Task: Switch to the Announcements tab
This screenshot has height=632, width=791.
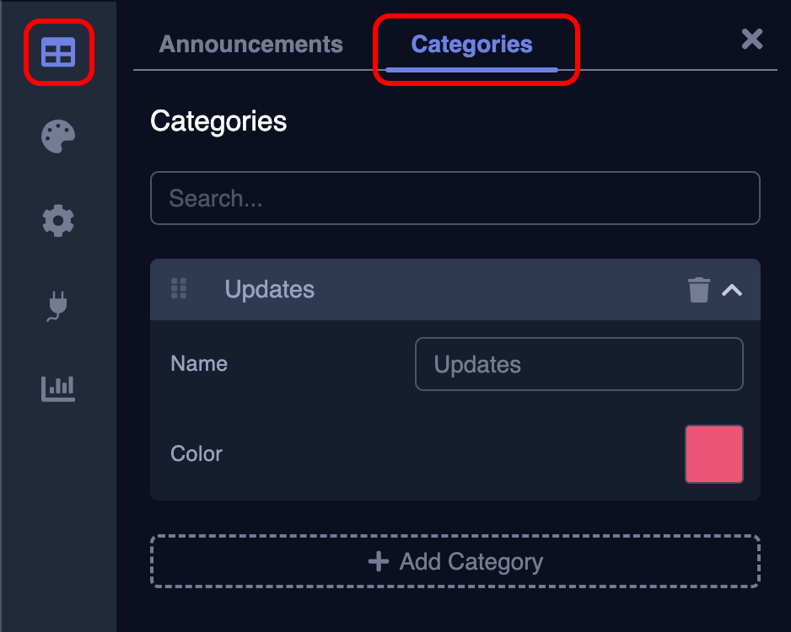Action: tap(250, 45)
